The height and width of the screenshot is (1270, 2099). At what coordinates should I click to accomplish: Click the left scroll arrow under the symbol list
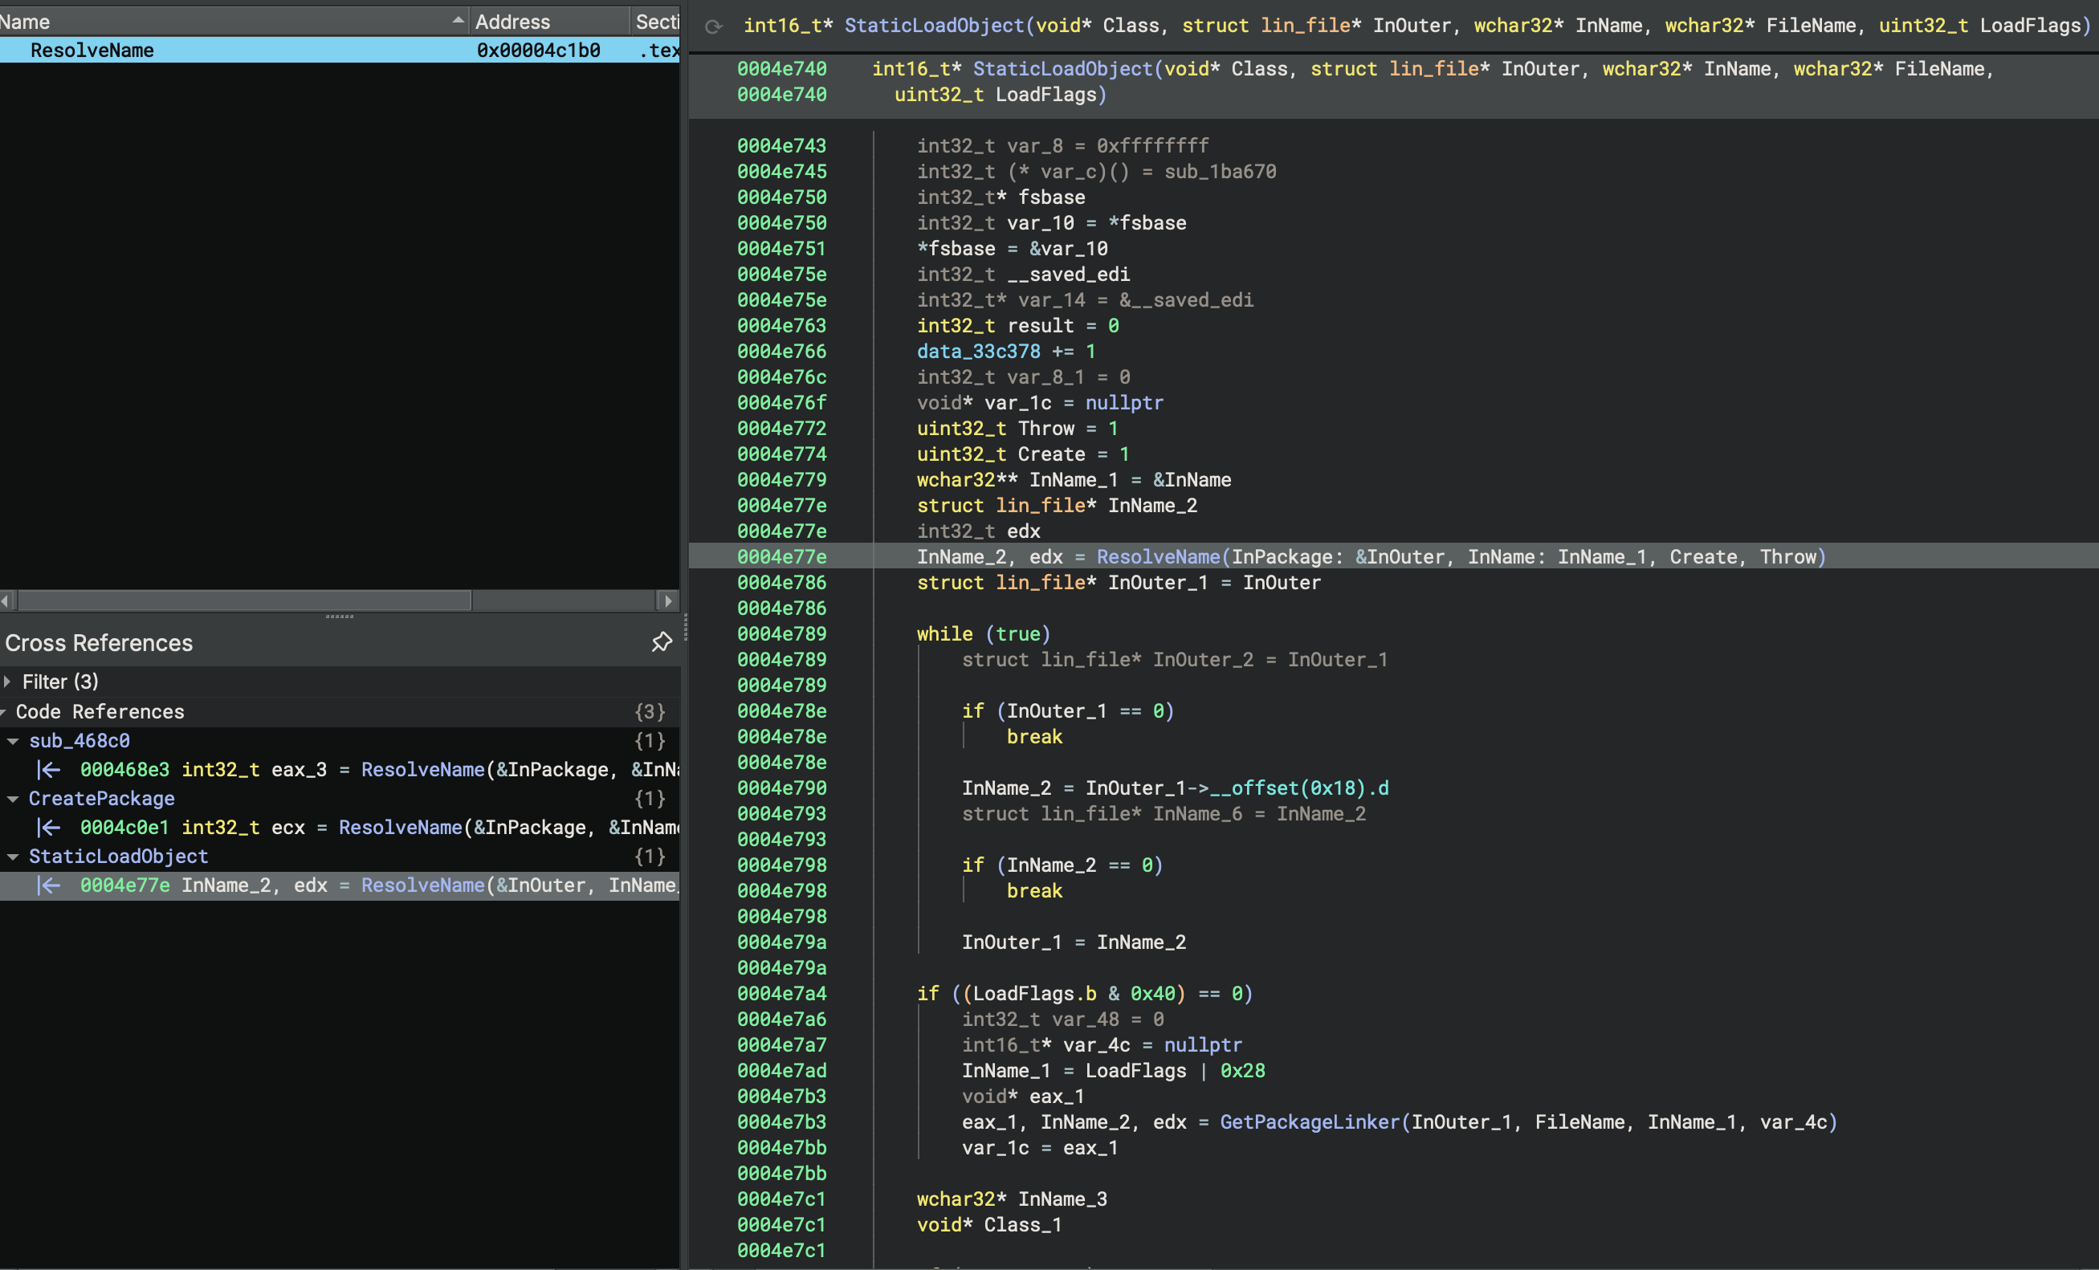[x=6, y=601]
